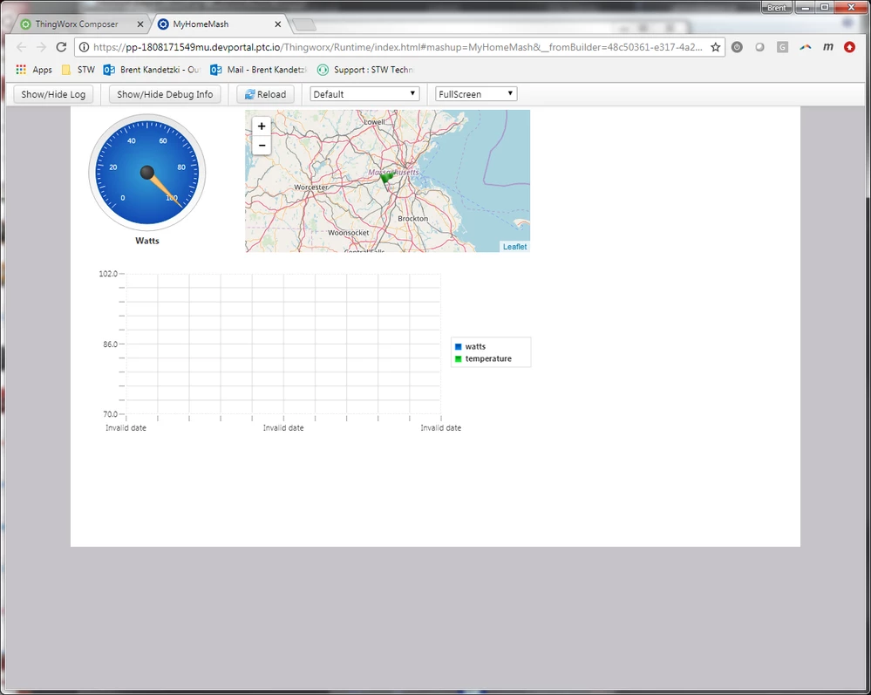Click the mashup Reload button

click(x=266, y=94)
